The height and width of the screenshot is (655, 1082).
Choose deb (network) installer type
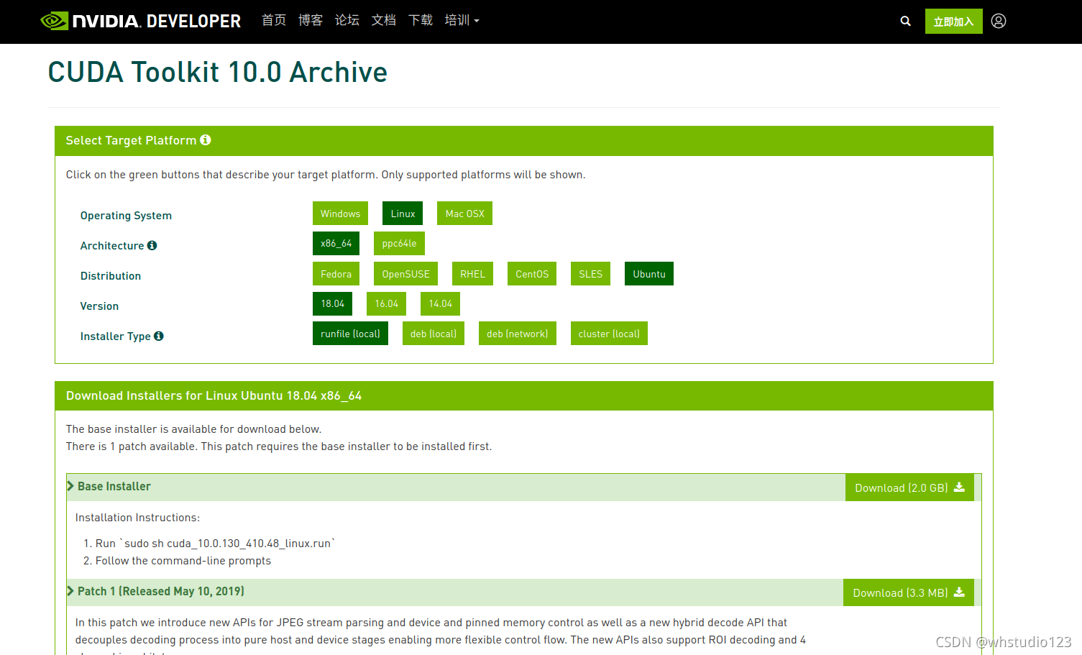point(518,334)
